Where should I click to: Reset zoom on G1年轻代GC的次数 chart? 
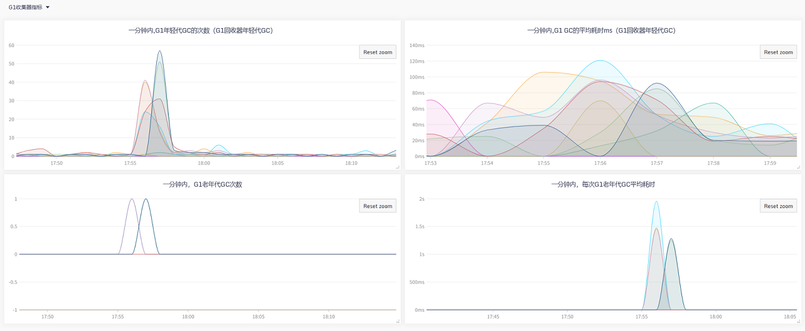(377, 52)
